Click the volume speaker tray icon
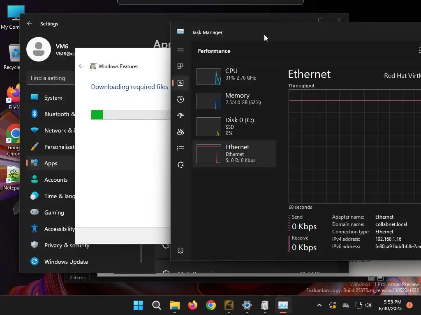The image size is (421, 315). [368, 305]
